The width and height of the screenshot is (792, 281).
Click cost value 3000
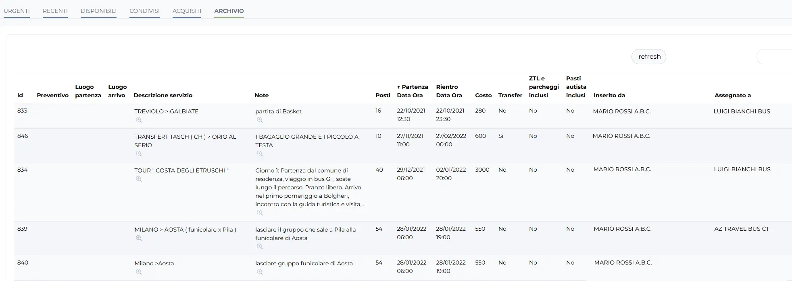(482, 170)
